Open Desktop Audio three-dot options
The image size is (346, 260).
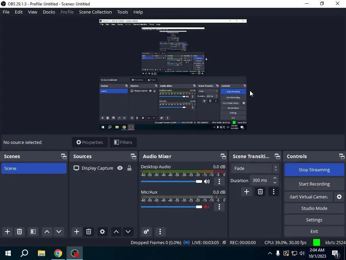219,181
